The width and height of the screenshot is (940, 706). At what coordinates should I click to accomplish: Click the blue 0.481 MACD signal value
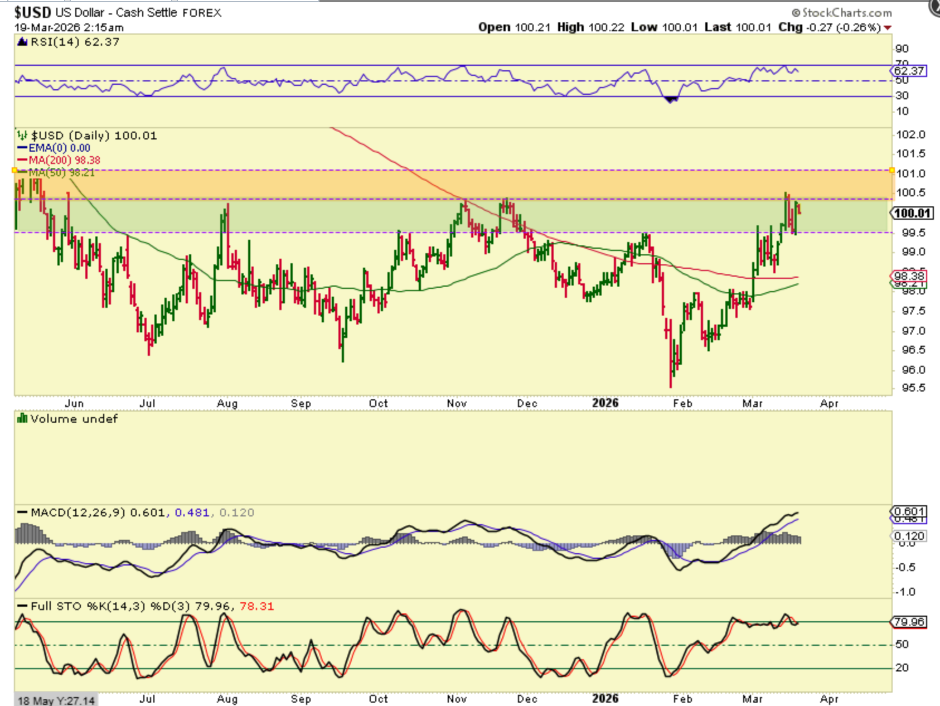pos(192,512)
